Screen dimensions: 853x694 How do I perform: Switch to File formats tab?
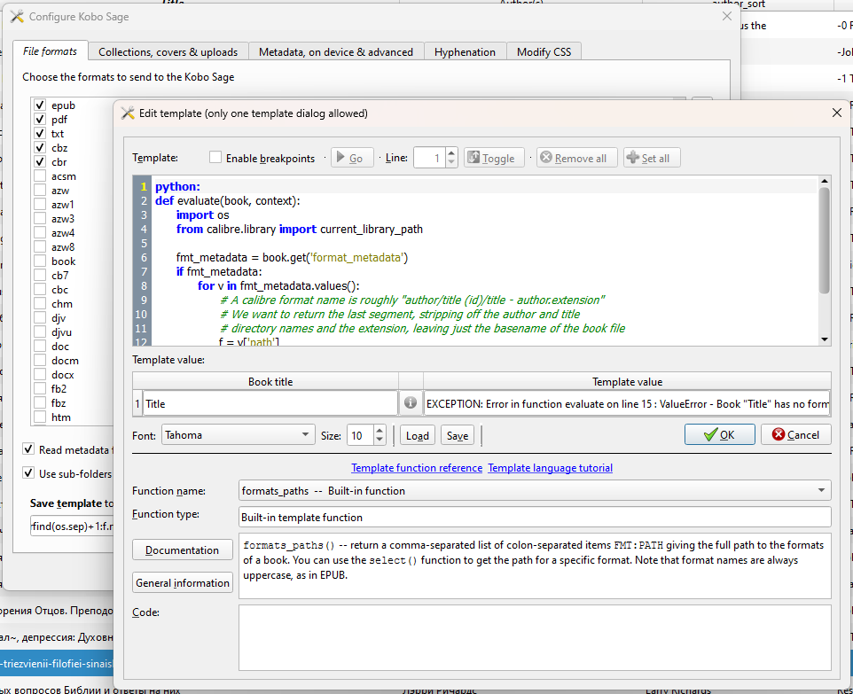pyautogui.click(x=50, y=51)
